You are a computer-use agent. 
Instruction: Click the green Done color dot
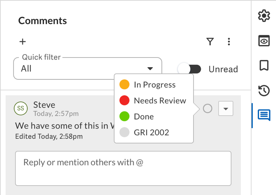[x=125, y=116]
